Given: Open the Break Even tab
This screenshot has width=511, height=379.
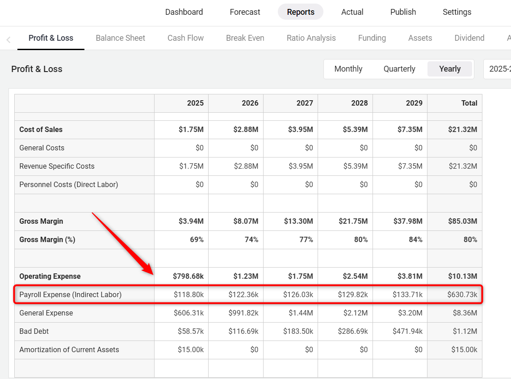Looking at the screenshot, I should pos(245,38).
